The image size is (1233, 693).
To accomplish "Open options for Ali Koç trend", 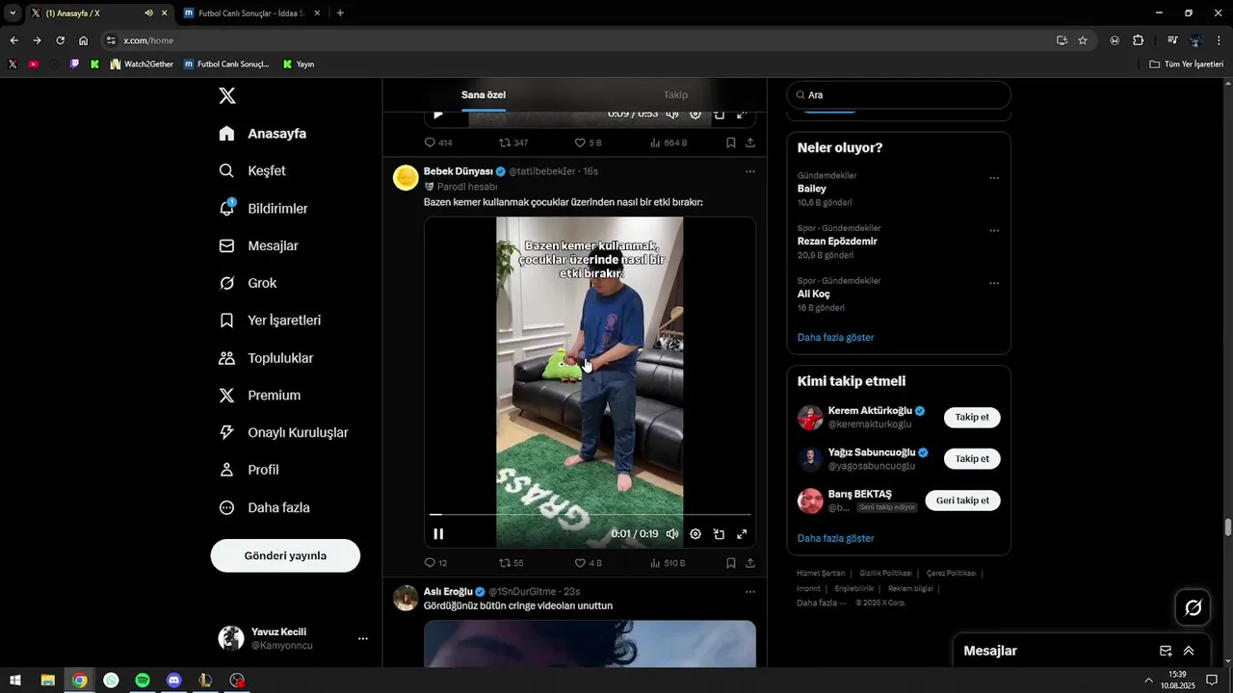I will 994,284.
